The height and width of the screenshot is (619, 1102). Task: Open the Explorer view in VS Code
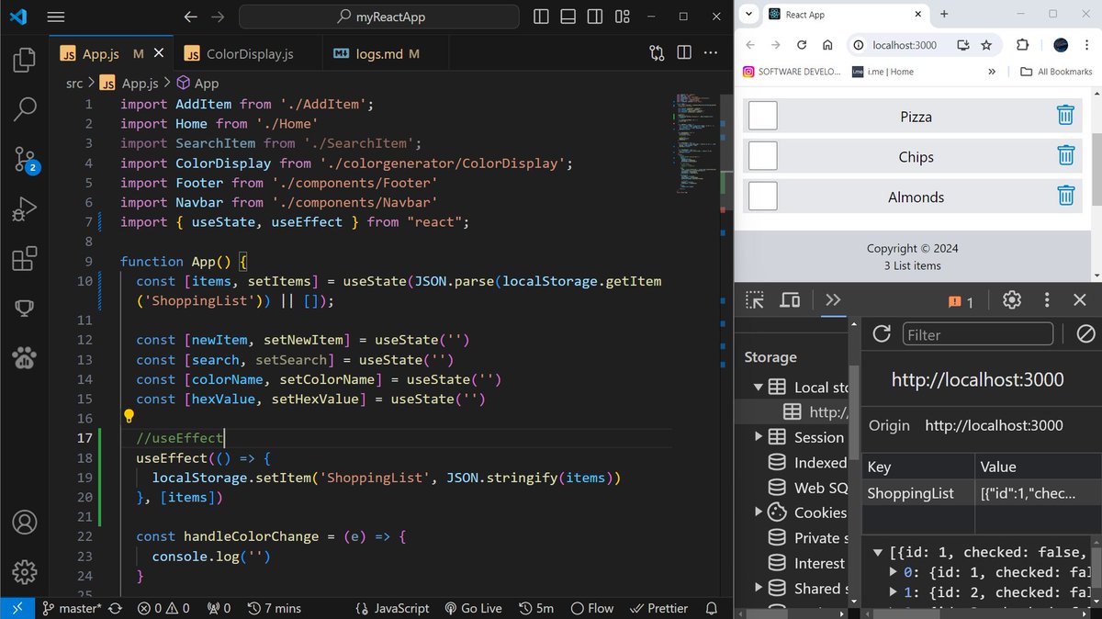click(24, 62)
